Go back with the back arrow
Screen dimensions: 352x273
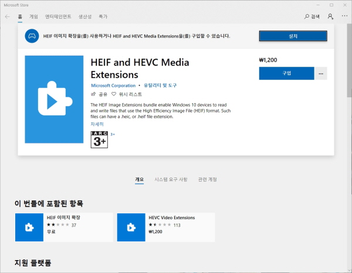tap(8, 16)
